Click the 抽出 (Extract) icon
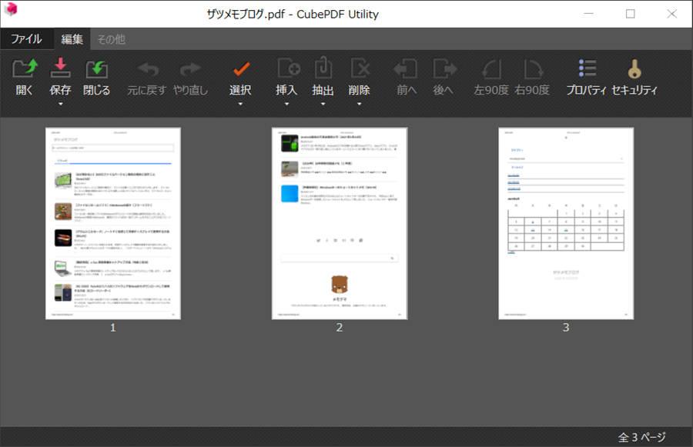Screen dimensions: 693x447 [323, 70]
